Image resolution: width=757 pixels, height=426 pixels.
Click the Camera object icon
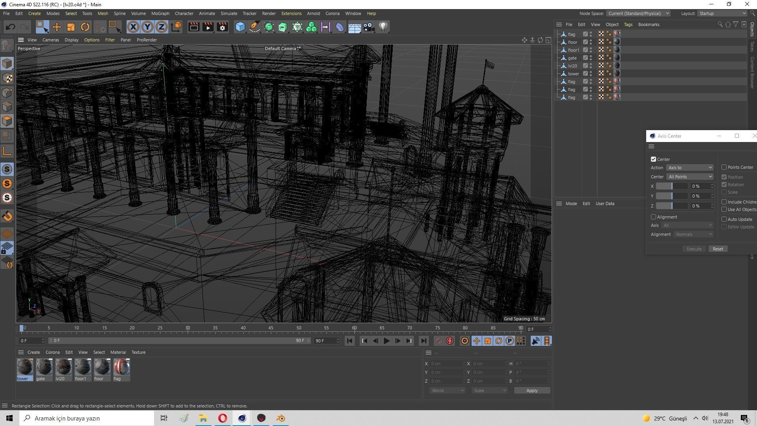tap(369, 27)
